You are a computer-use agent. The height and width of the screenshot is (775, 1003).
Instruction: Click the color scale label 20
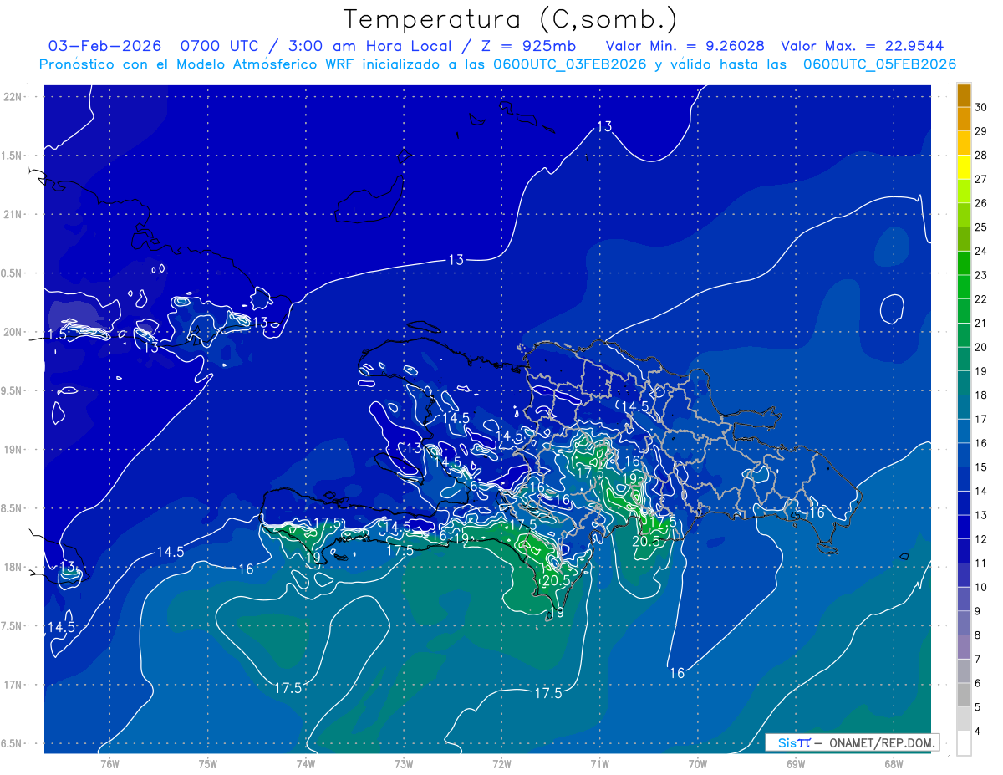tap(981, 347)
